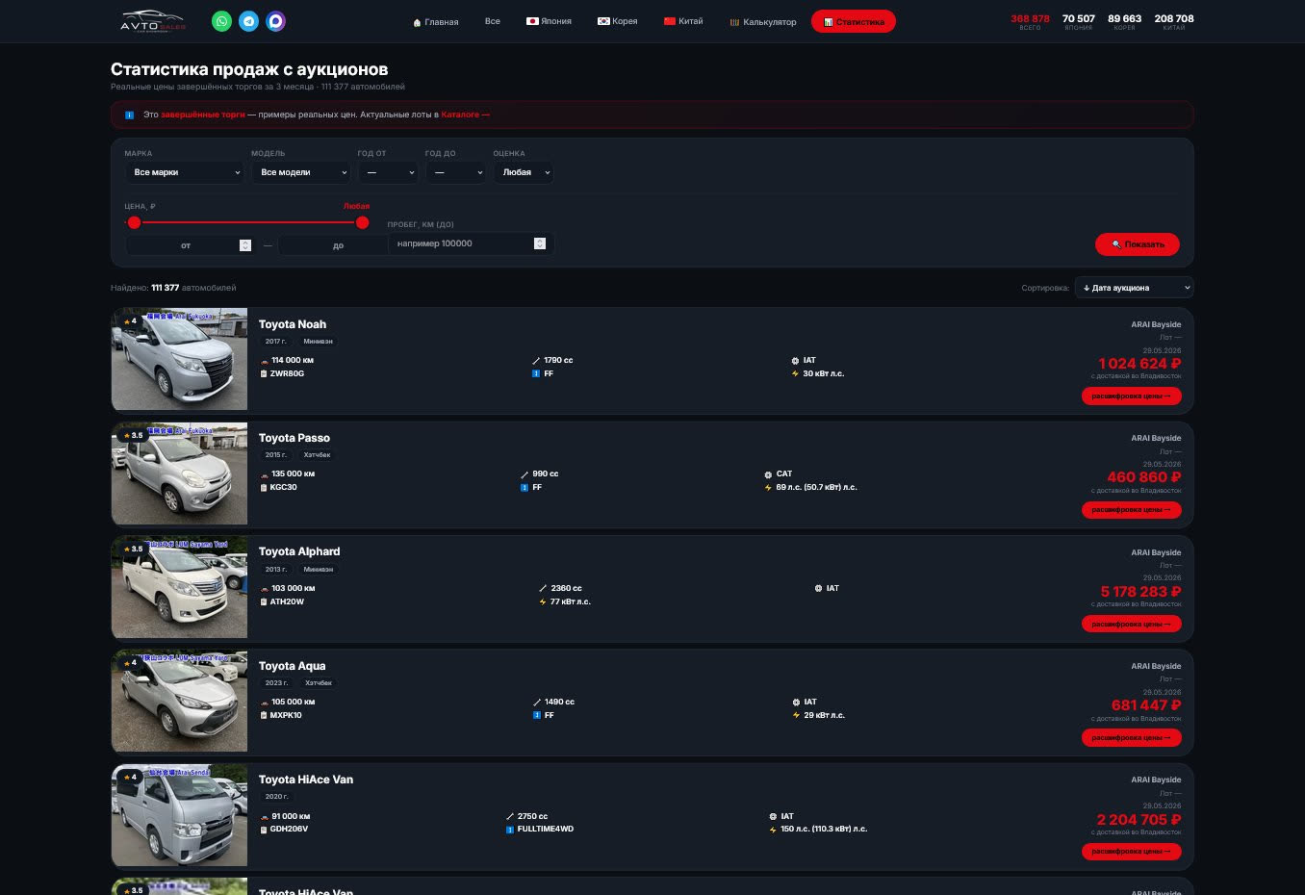This screenshot has height=895, width=1305.
Task: Open the Toyota Alphard photo thumbnail
Action: [180, 588]
